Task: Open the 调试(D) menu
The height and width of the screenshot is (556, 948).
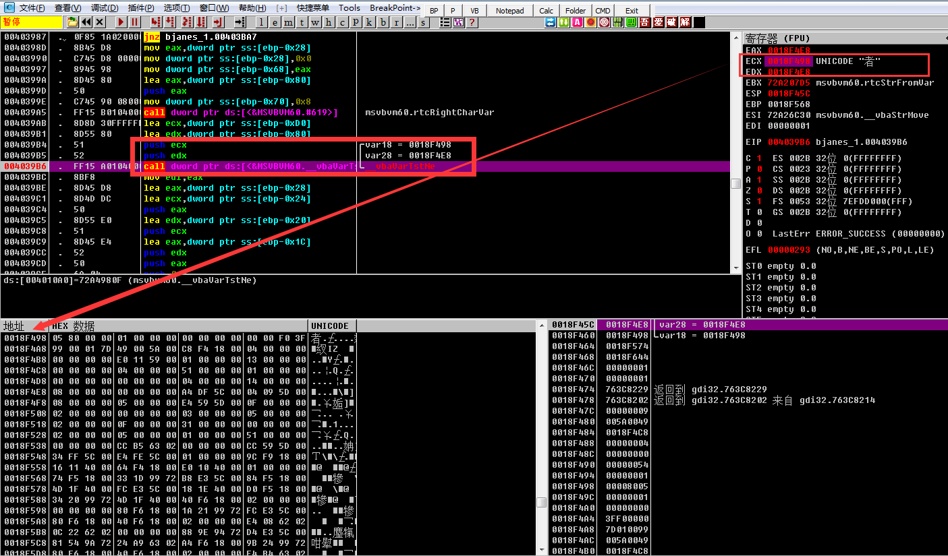Action: pos(105,8)
